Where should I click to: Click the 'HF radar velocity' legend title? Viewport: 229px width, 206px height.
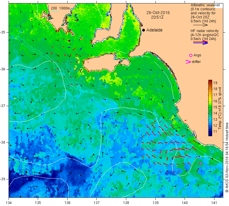204,31
